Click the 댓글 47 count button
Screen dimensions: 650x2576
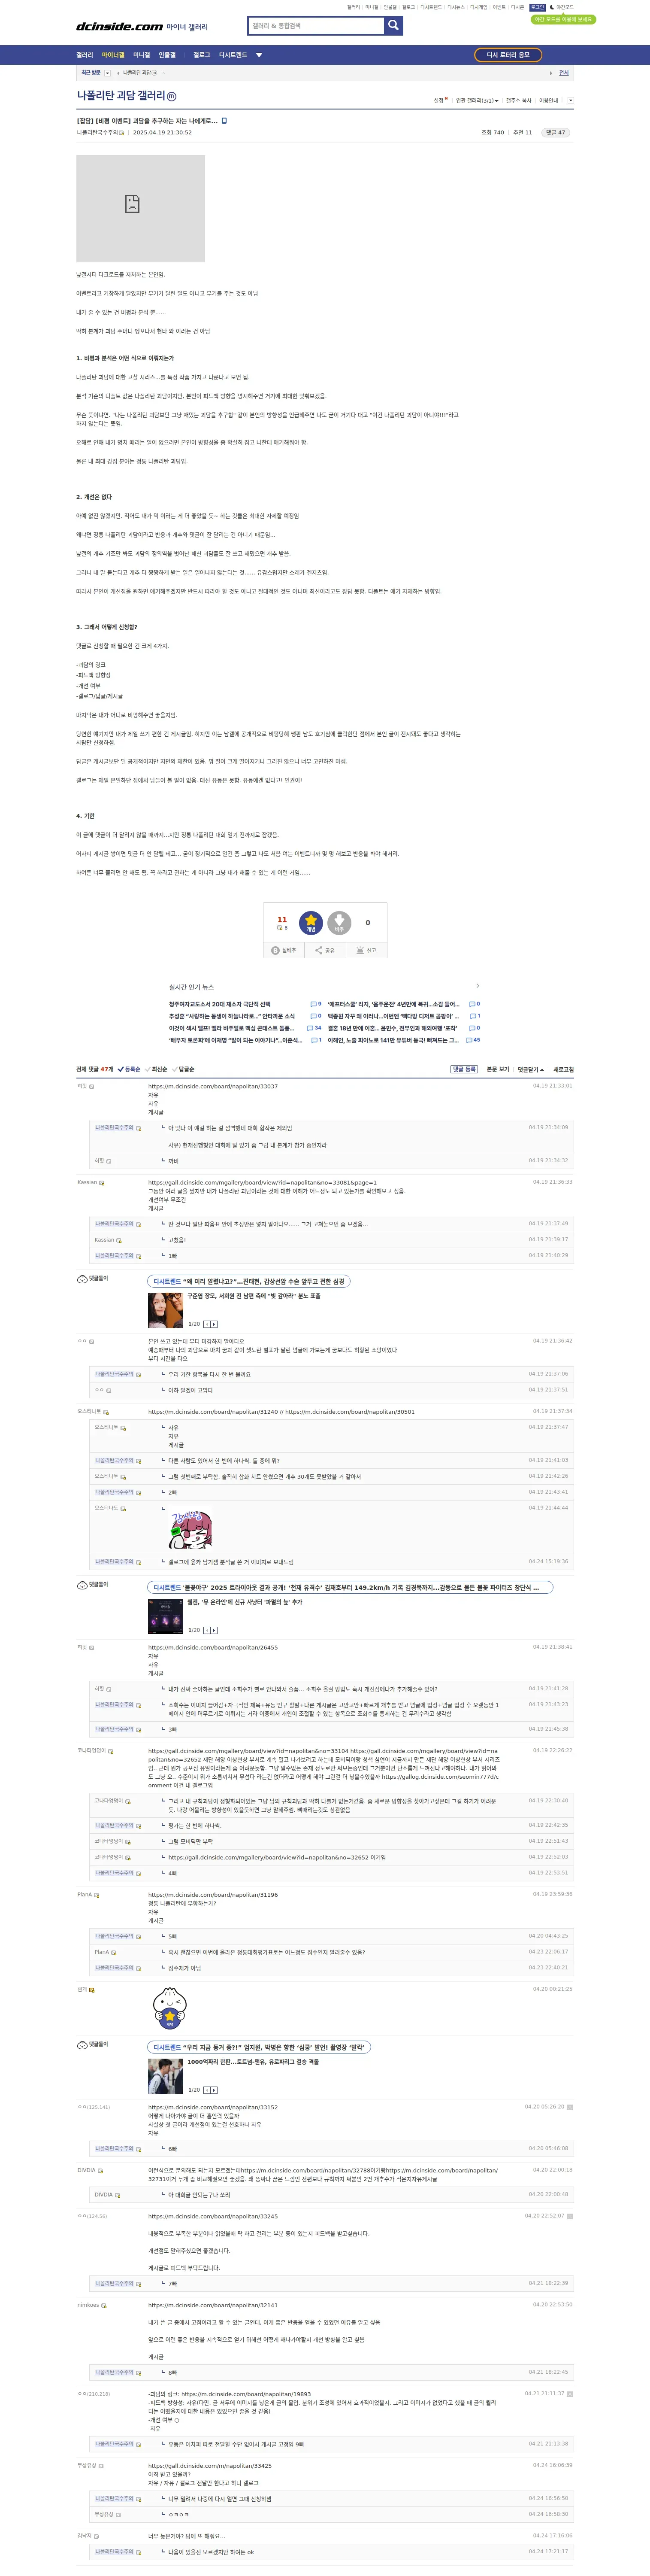[x=555, y=132]
